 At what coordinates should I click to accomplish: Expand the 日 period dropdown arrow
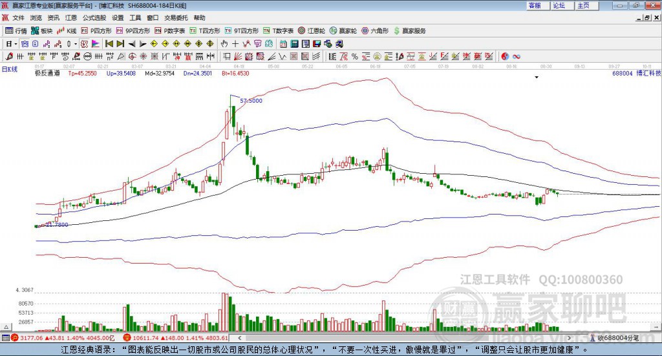coord(16,44)
